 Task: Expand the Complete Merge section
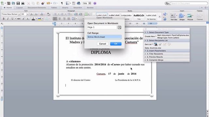(x=145, y=60)
